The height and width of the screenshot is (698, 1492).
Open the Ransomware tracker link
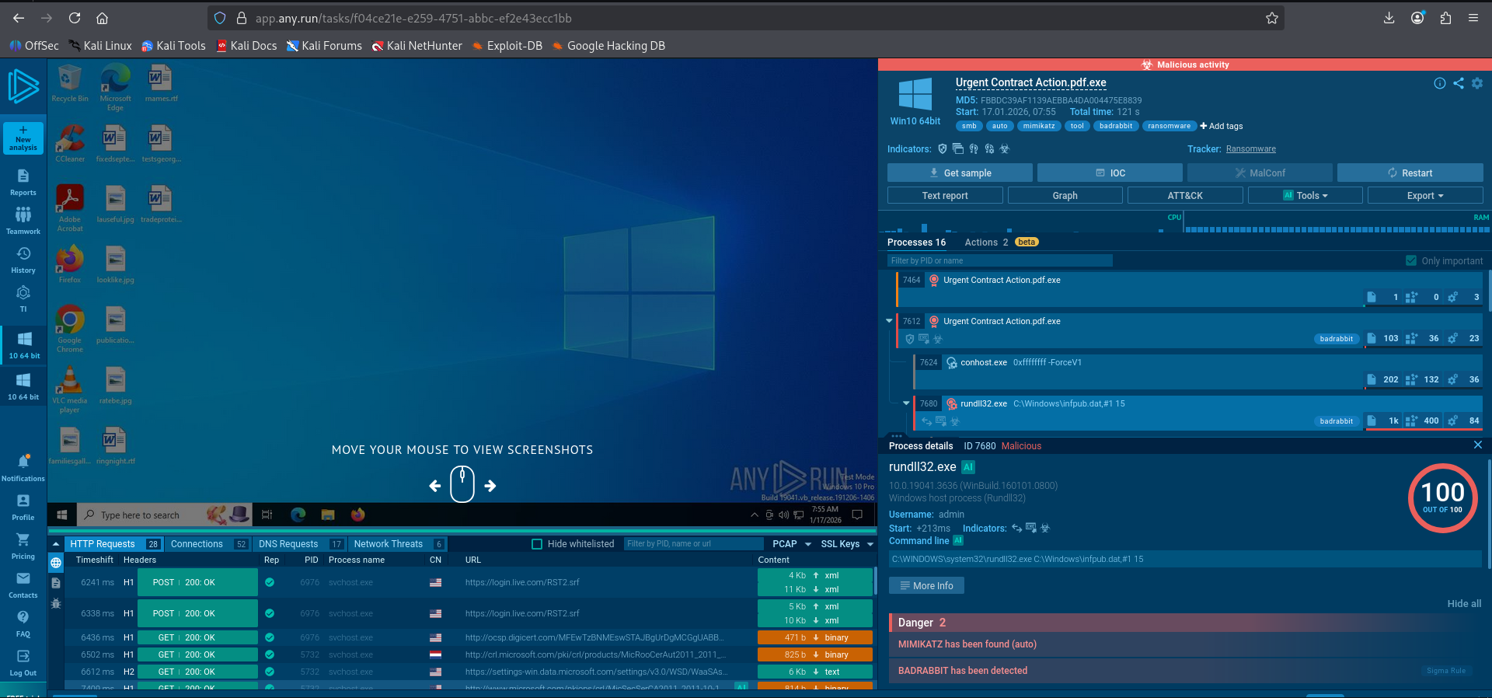point(1250,149)
